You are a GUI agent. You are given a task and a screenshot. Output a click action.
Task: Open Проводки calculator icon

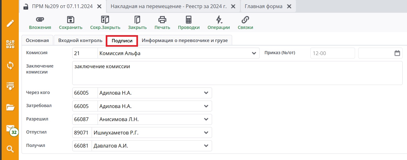(189, 20)
